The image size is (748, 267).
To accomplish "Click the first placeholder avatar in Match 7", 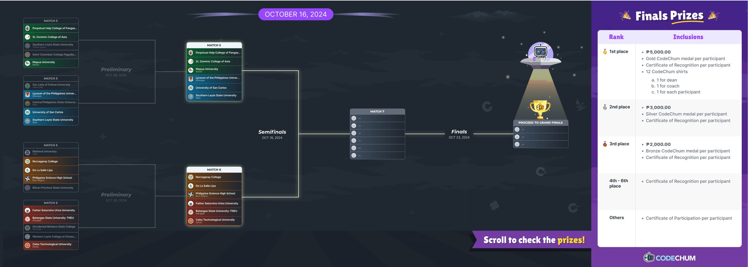I will pos(354,118).
